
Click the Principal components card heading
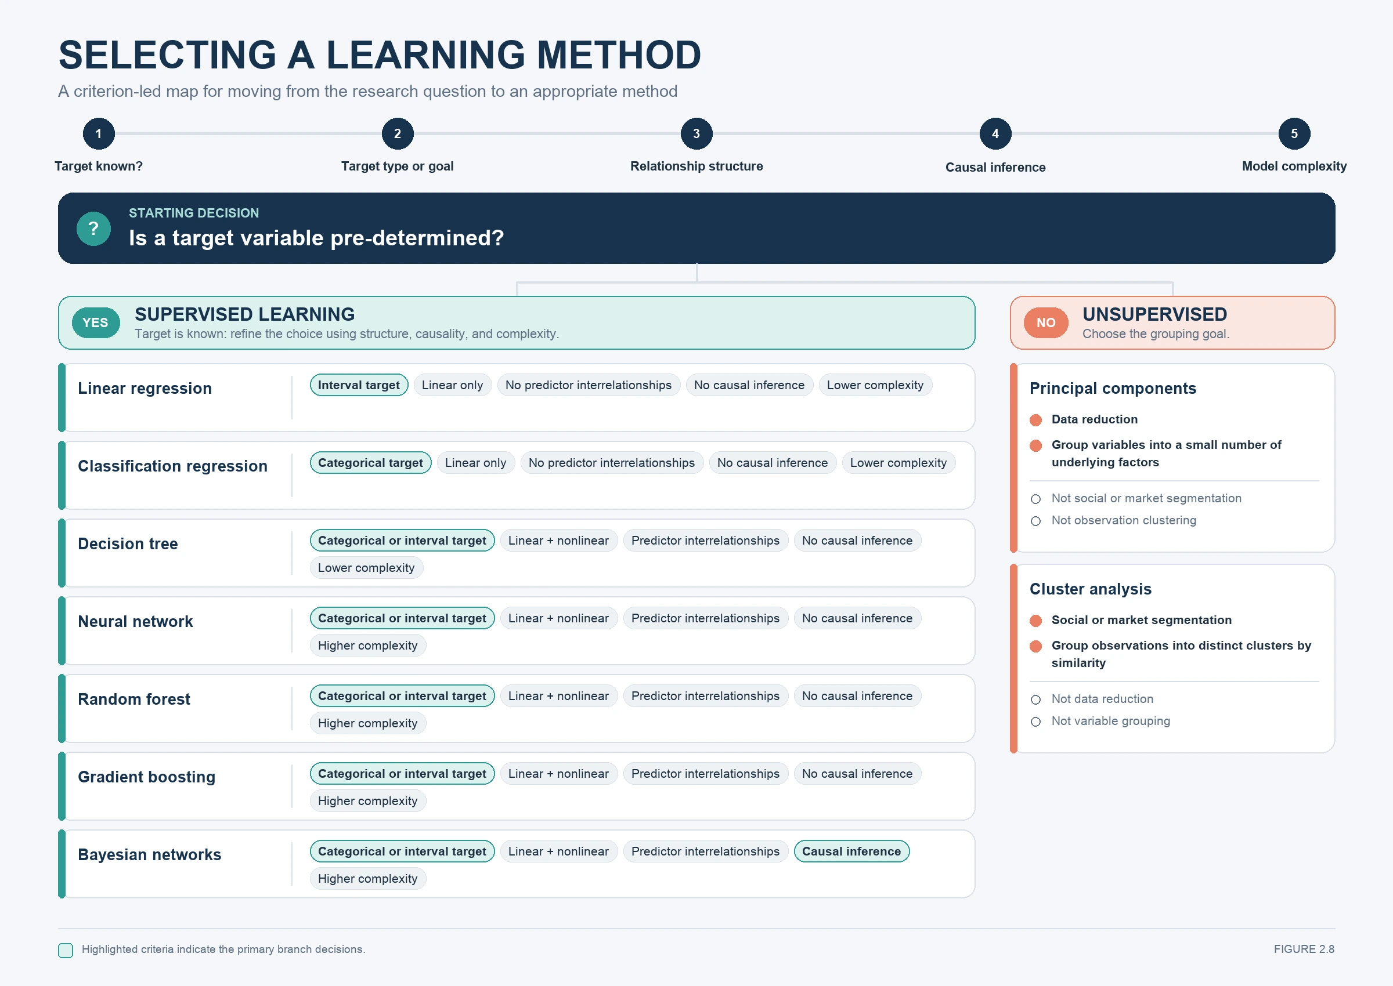1112,389
